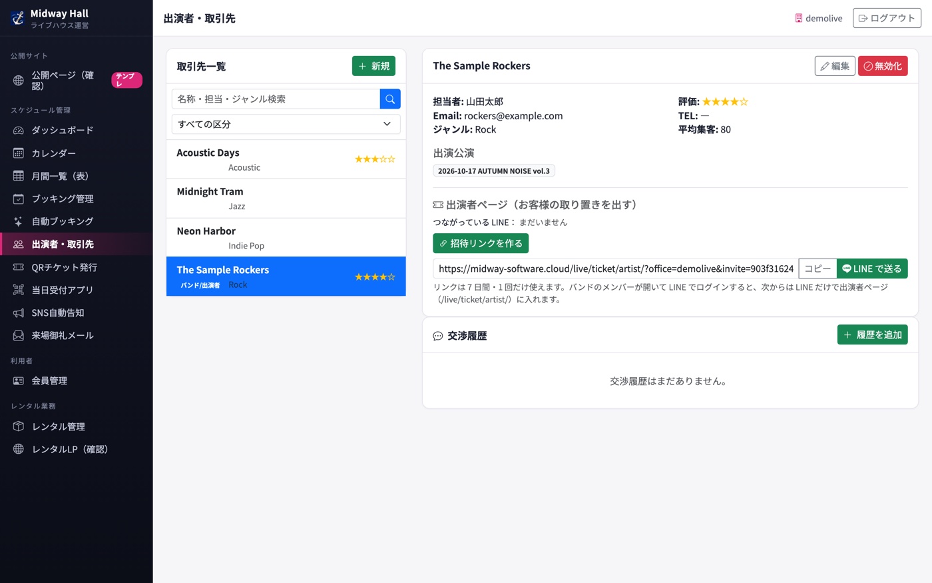This screenshot has height=583, width=932.
Task: Click the レンタル管理 box icon
Action: tap(19, 426)
